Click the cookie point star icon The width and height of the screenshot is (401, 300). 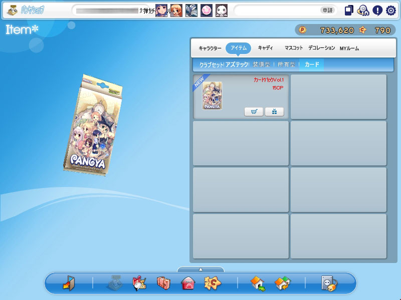[362, 30]
